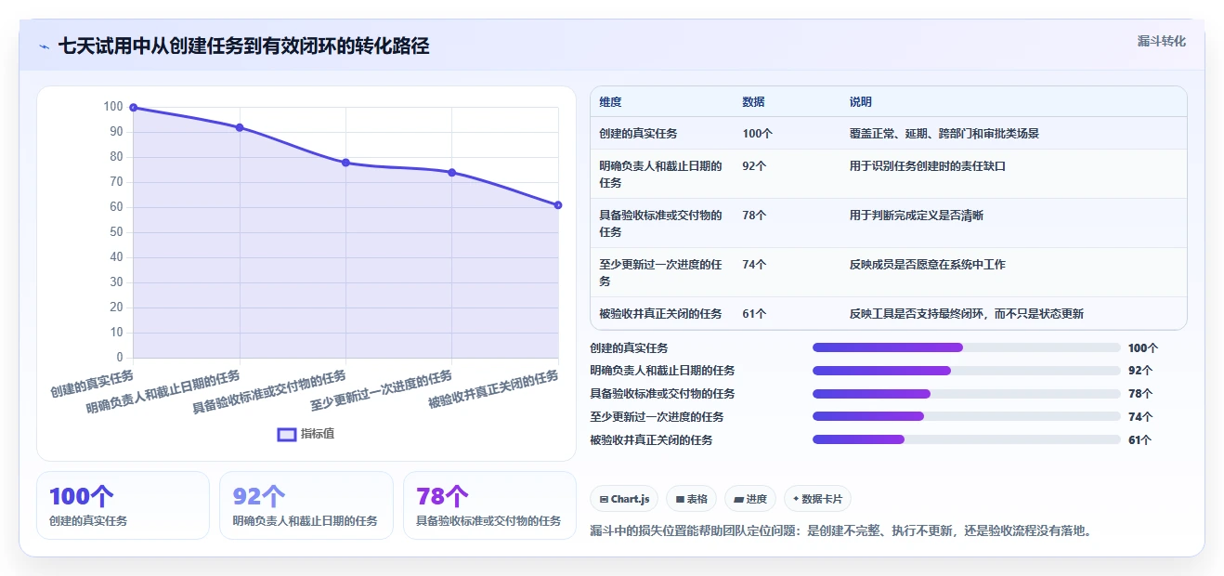Click progress list label 创建的真实任务
Image resolution: width=1224 pixels, height=576 pixels.
(629, 348)
